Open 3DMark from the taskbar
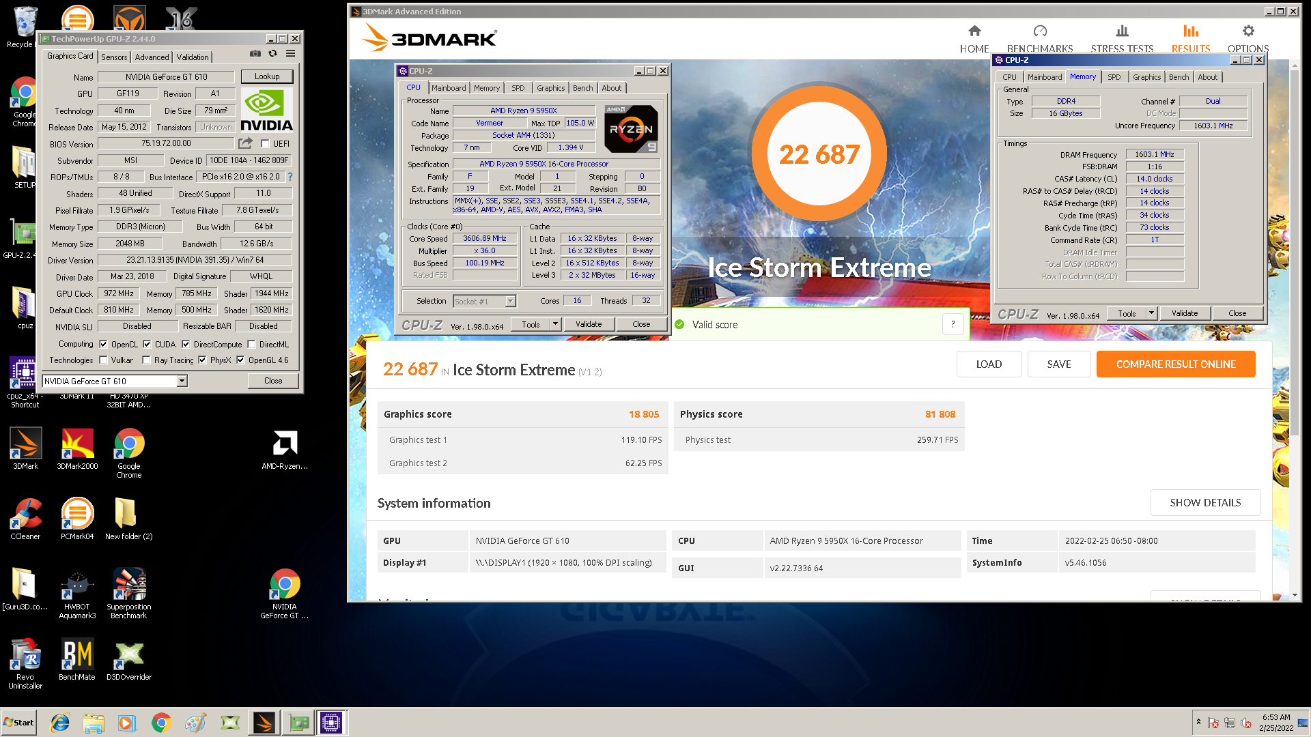Screen dimensions: 1311x737 click(x=264, y=723)
